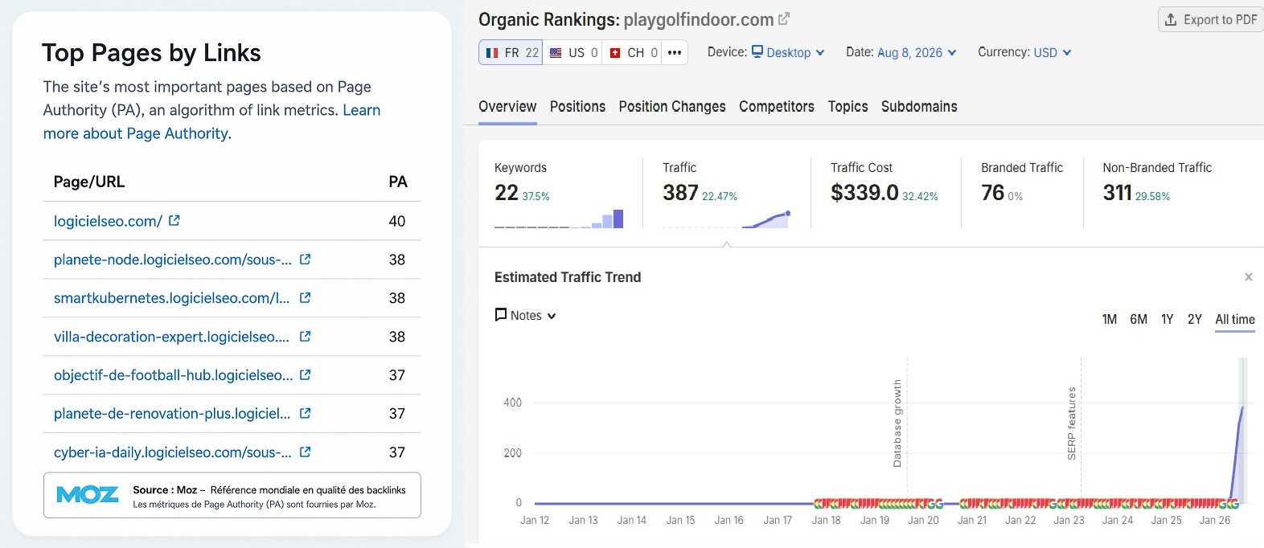Screen dimensions: 1264x548
Task: Open smartkubernetes.logicielseo.com link
Action: [172, 298]
